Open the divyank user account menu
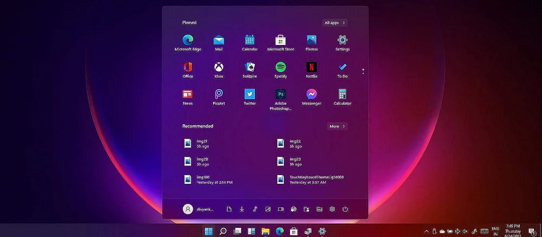Screen dimensions: 542x237 198,209
